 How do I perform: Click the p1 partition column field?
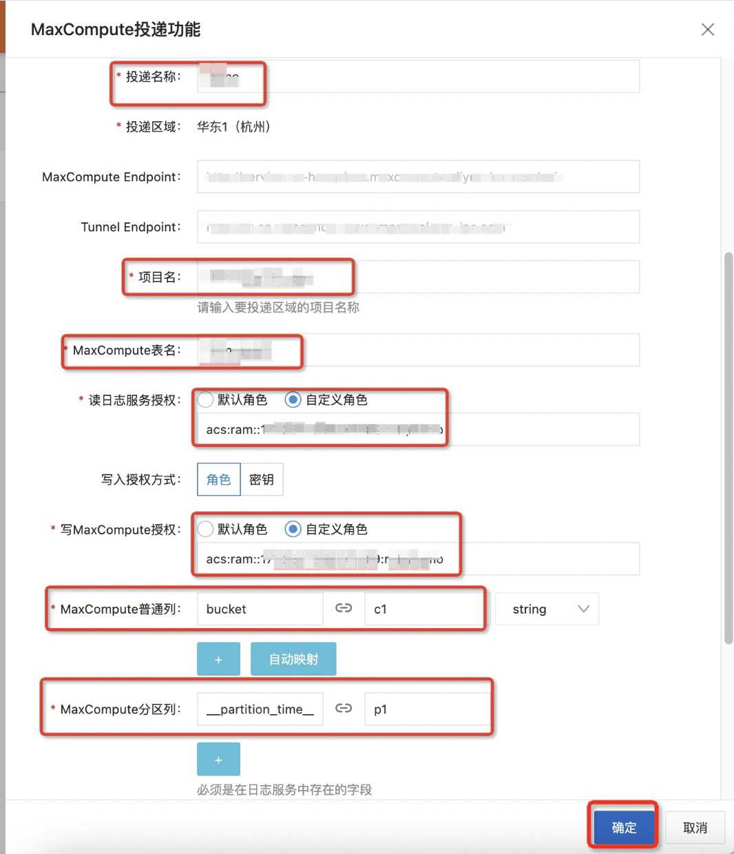pos(426,709)
